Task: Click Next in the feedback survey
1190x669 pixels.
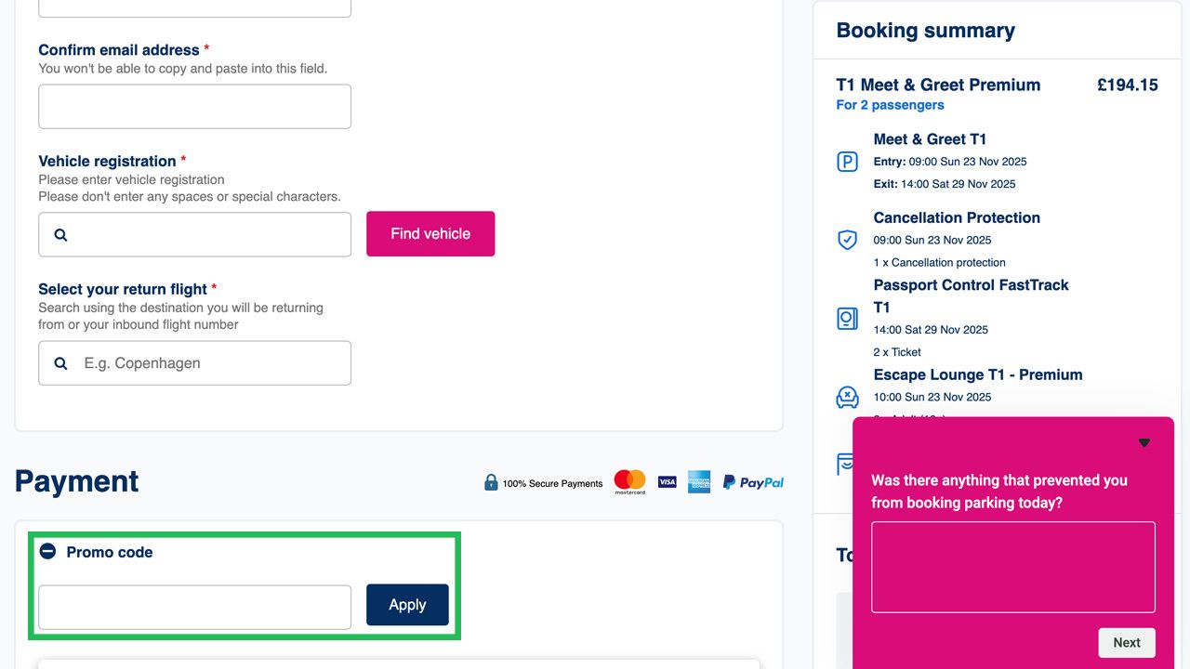Action: [1127, 643]
